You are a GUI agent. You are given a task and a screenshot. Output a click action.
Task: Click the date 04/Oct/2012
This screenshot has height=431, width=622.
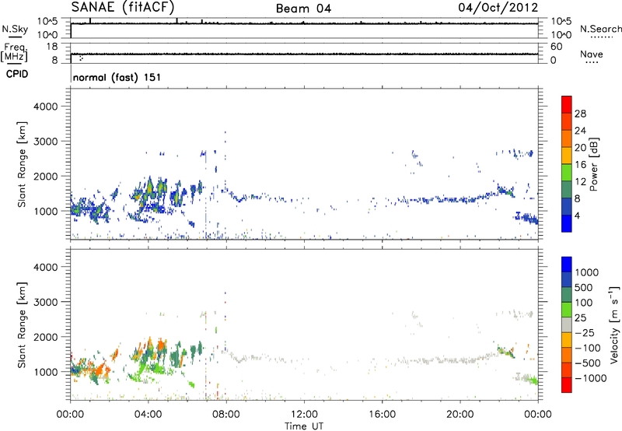[x=498, y=8]
